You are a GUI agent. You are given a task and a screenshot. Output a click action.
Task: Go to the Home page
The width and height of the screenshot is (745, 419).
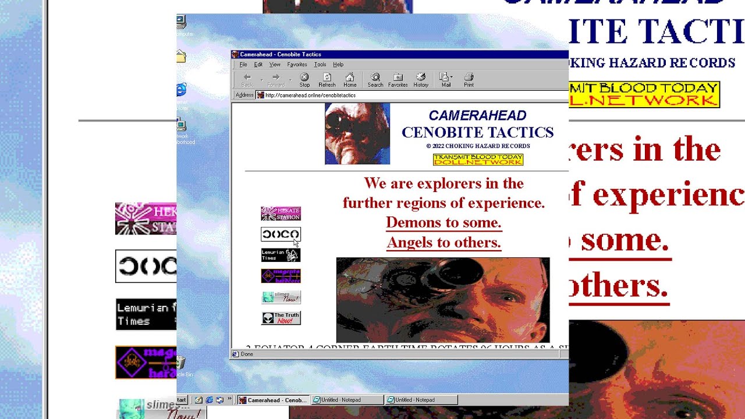(x=350, y=80)
